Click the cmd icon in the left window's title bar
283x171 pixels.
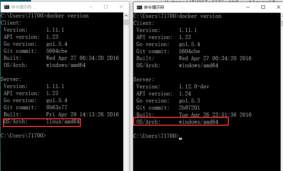(x=7, y=7)
